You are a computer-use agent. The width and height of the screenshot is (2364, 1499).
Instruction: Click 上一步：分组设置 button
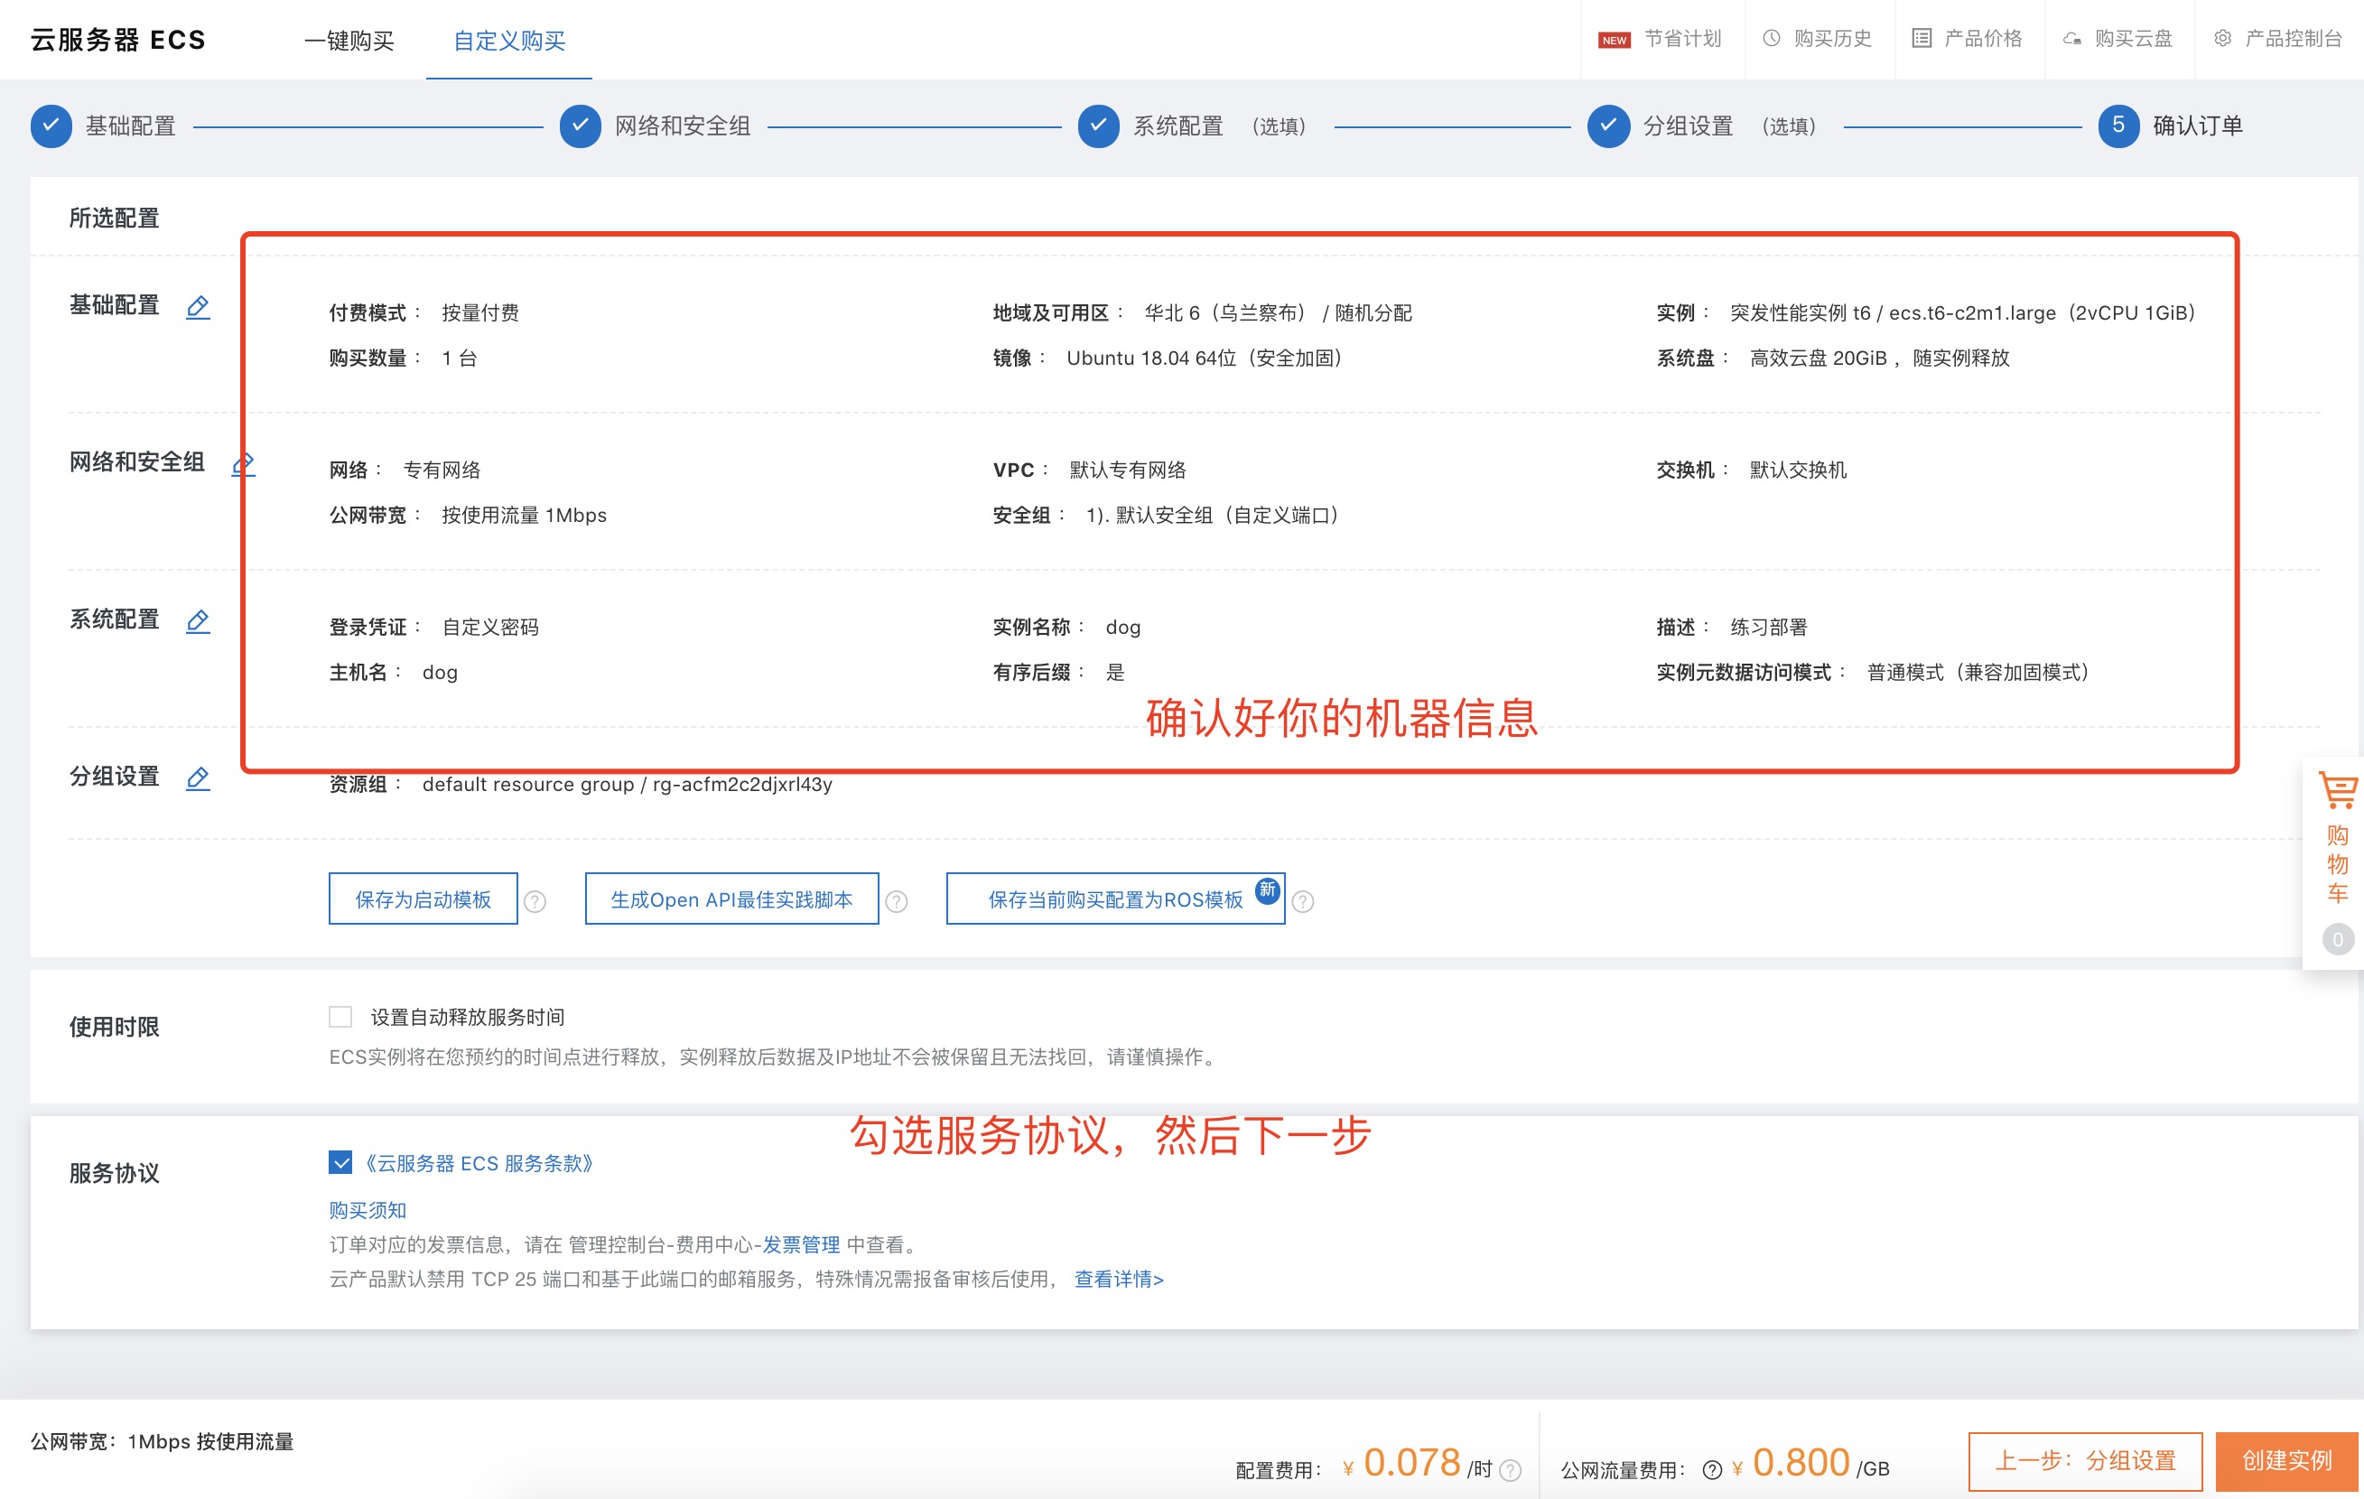tap(2085, 1461)
